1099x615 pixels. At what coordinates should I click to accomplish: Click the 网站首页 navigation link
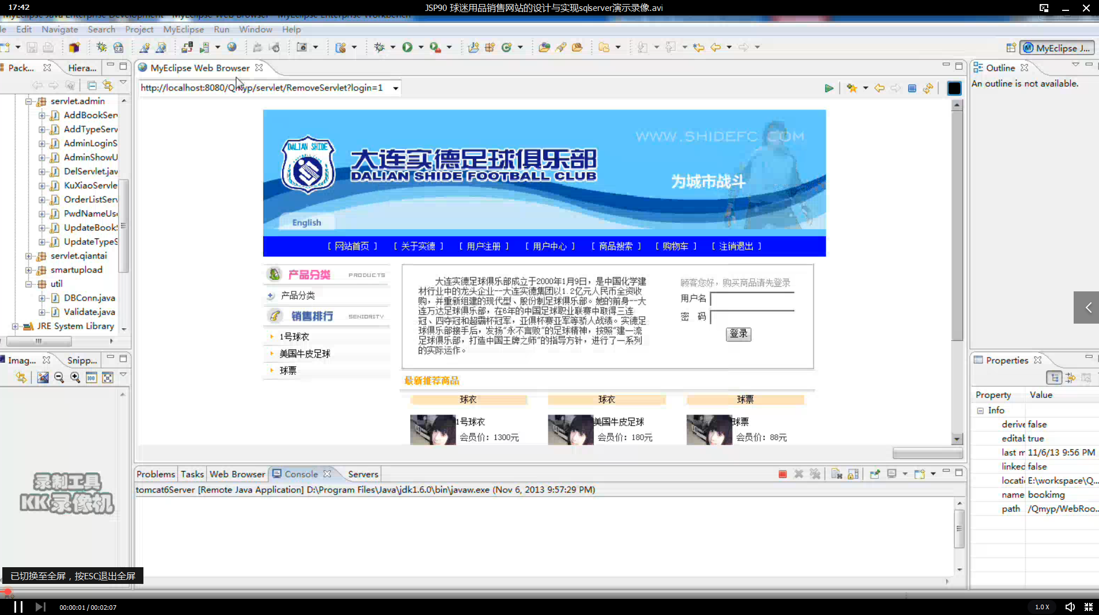click(352, 246)
